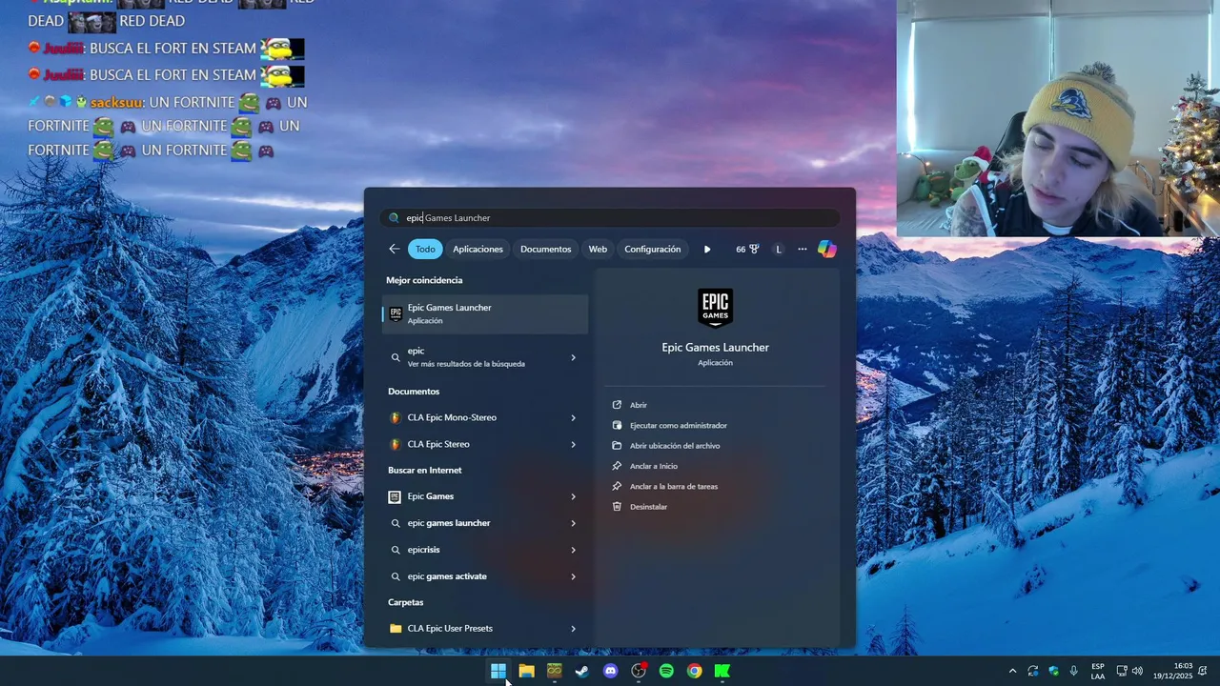Choose 'Anclar a Inicio'
Image resolution: width=1220 pixels, height=686 pixels.
[653, 466]
